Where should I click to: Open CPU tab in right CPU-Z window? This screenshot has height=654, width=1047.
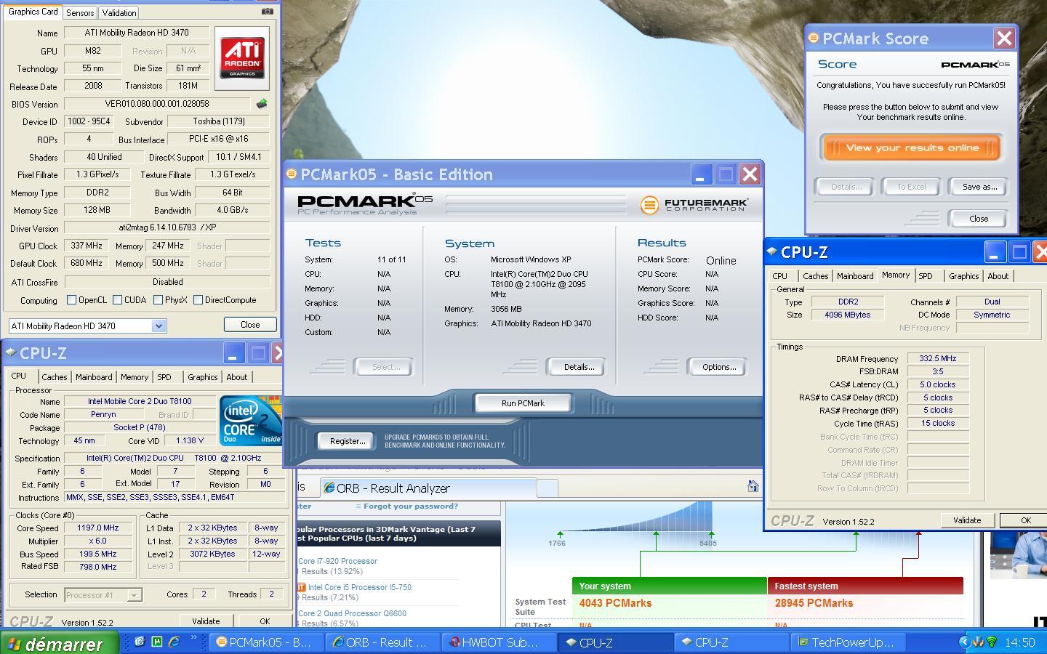(779, 276)
